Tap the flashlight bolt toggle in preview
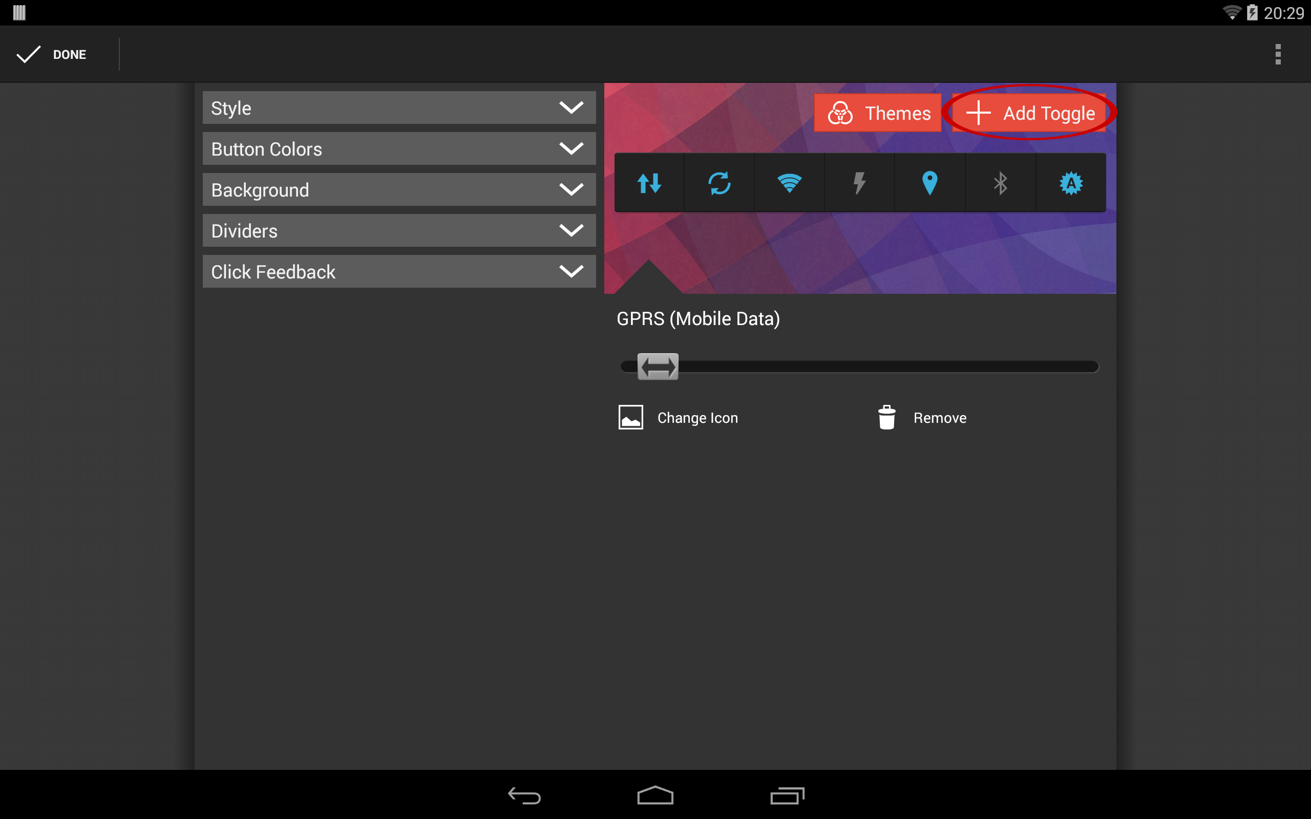This screenshot has width=1311, height=819. [860, 183]
